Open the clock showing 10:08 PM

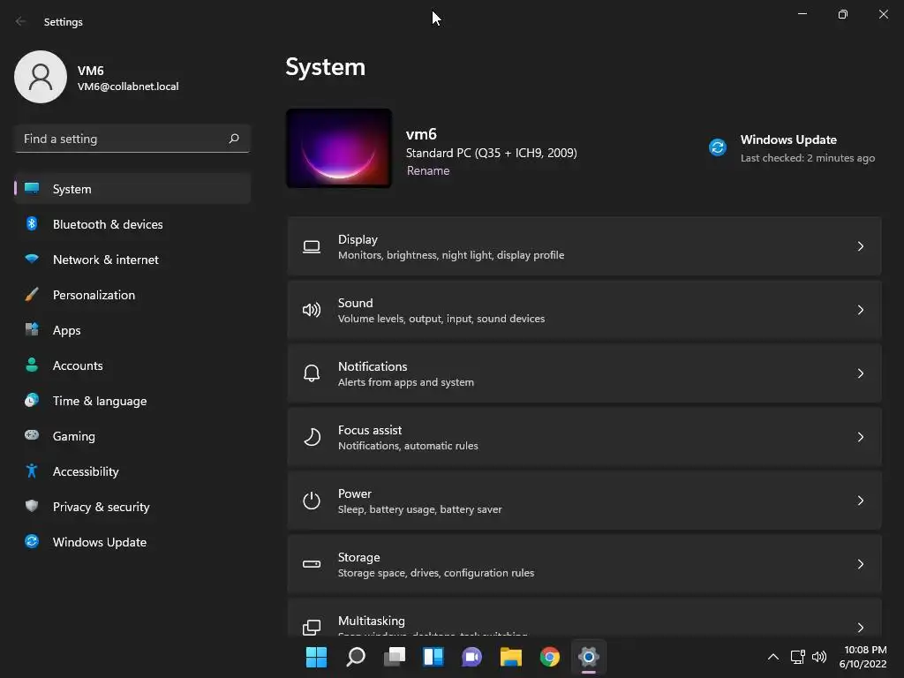[x=863, y=657]
